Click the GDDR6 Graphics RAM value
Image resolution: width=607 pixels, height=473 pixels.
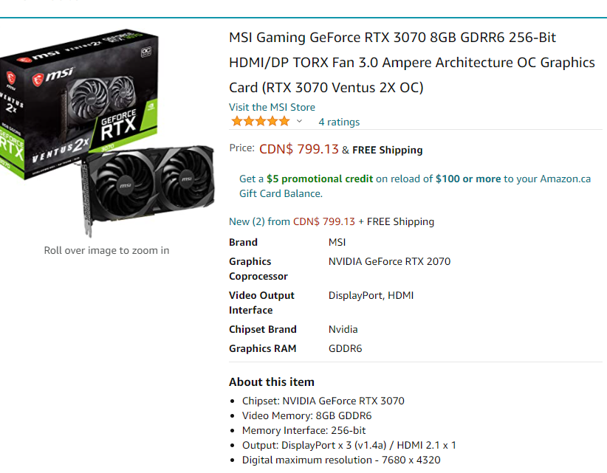point(345,348)
